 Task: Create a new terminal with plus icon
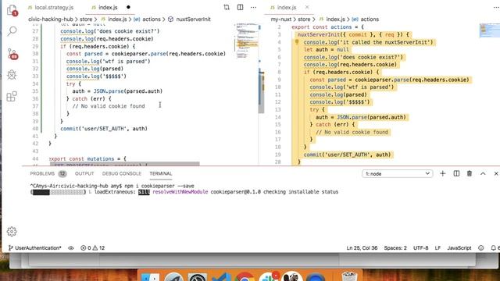pos(443,173)
